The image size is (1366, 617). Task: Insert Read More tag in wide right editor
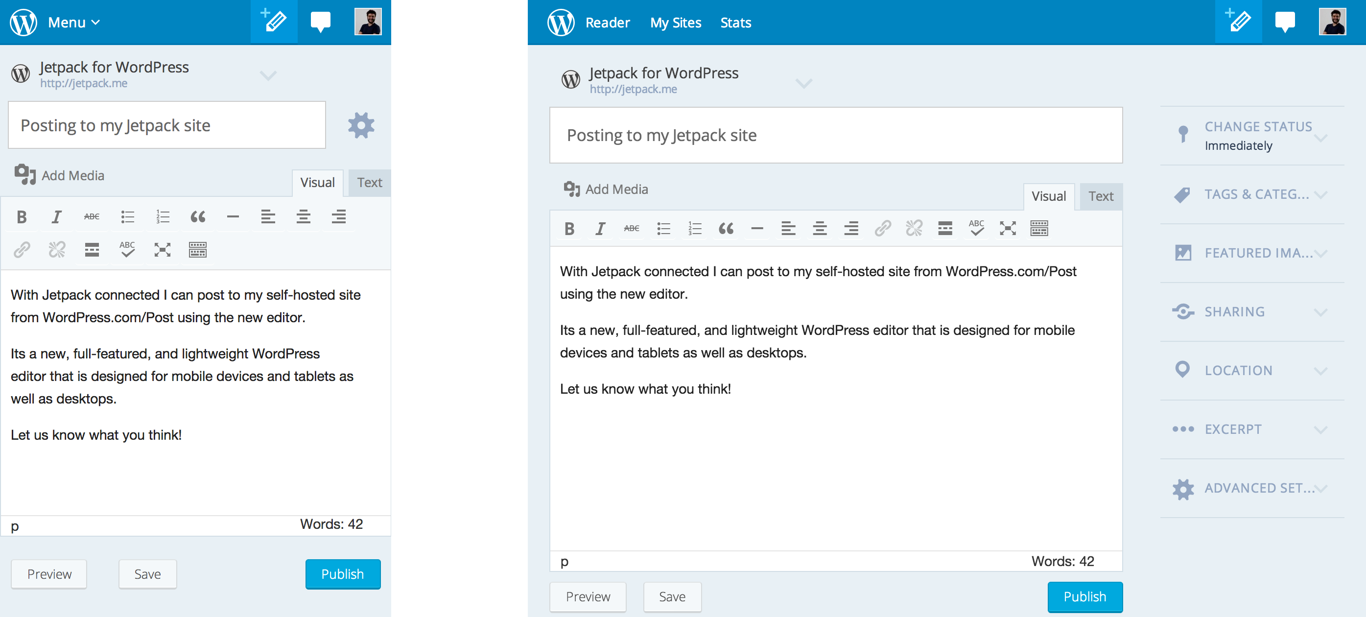point(945,228)
